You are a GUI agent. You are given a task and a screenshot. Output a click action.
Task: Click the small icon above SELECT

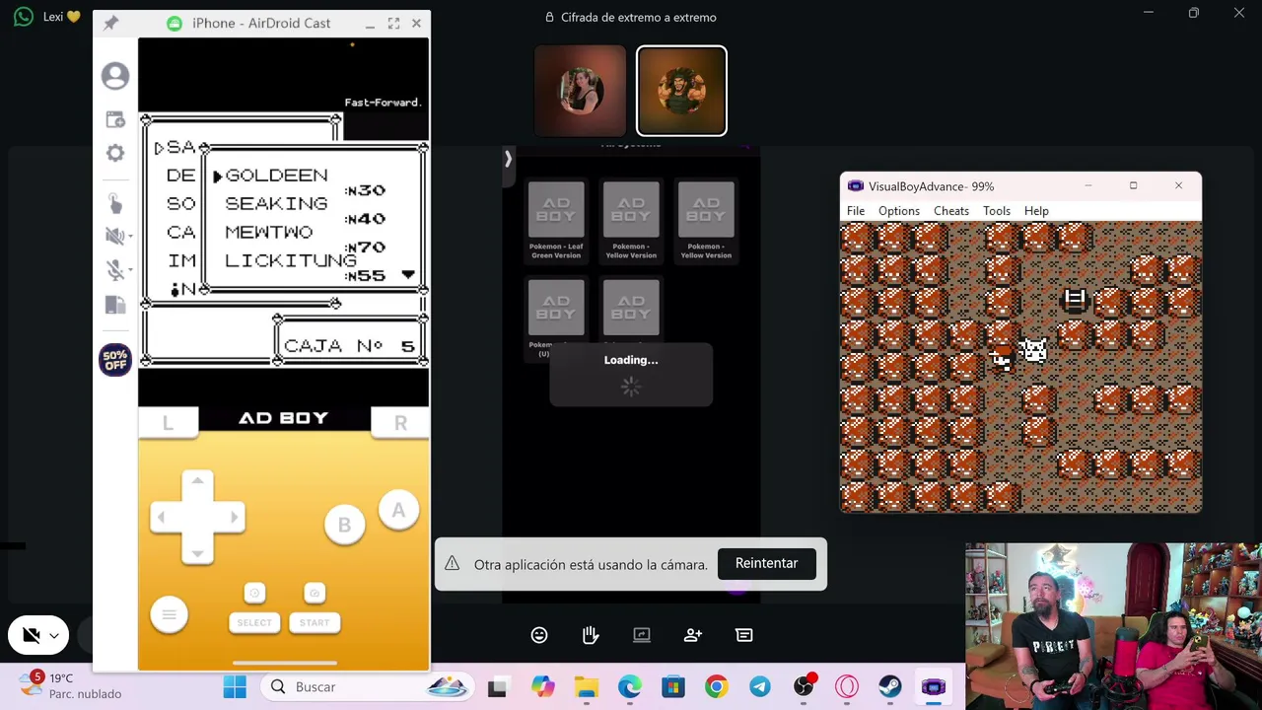tap(254, 593)
